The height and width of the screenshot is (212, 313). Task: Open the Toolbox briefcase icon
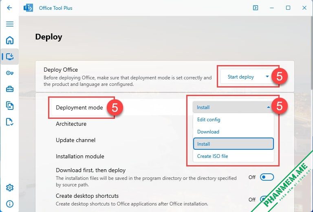tap(10, 89)
